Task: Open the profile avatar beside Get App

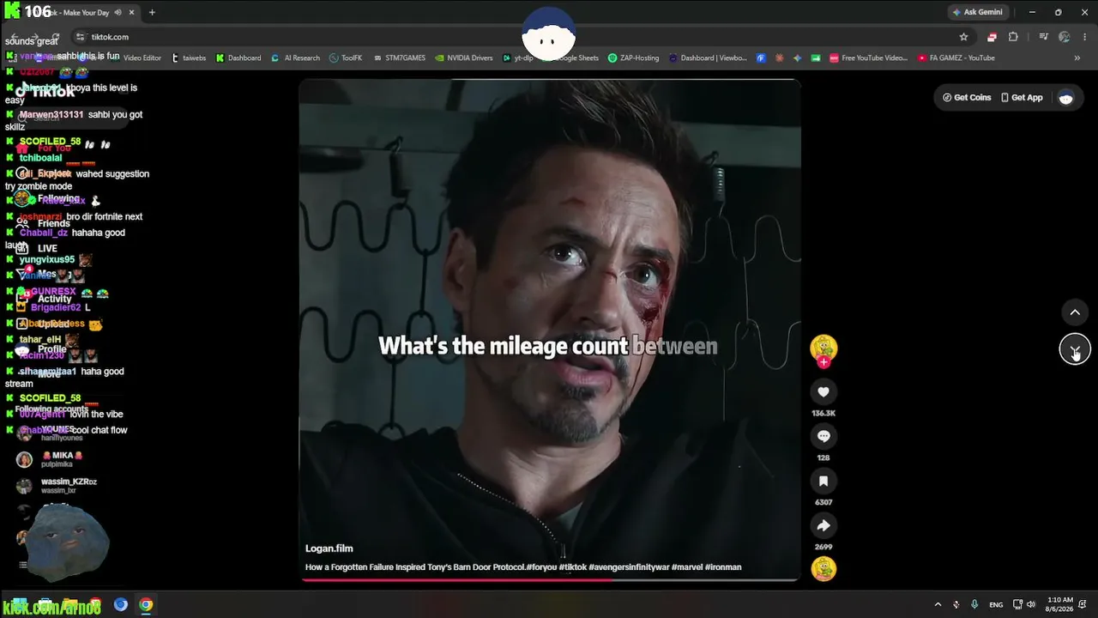Action: (x=1066, y=98)
